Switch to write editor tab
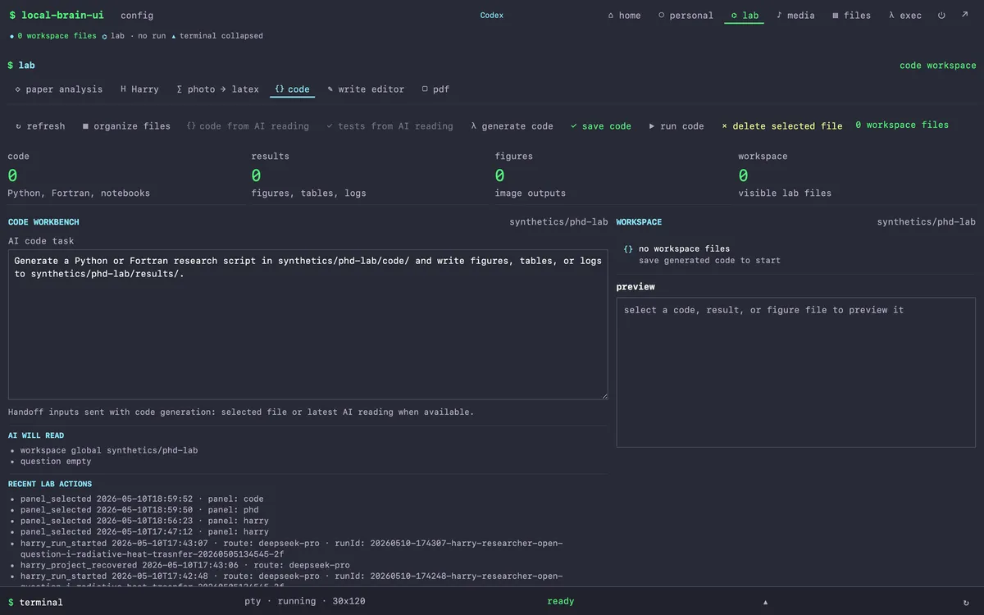984x615 pixels. 366,89
